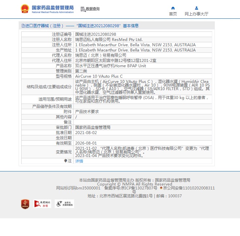Click Copyright © NMPA All Rights Reserved
Viewport: 240px width, 236px height.
[134, 184]
